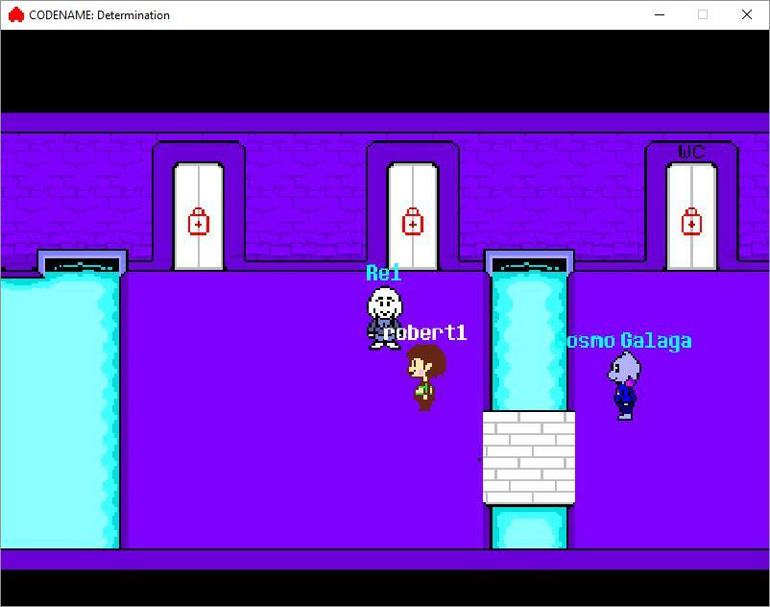Viewport: 770px width, 607px height.
Task: Select the white-headed Rei character sprite
Action: coord(384,318)
